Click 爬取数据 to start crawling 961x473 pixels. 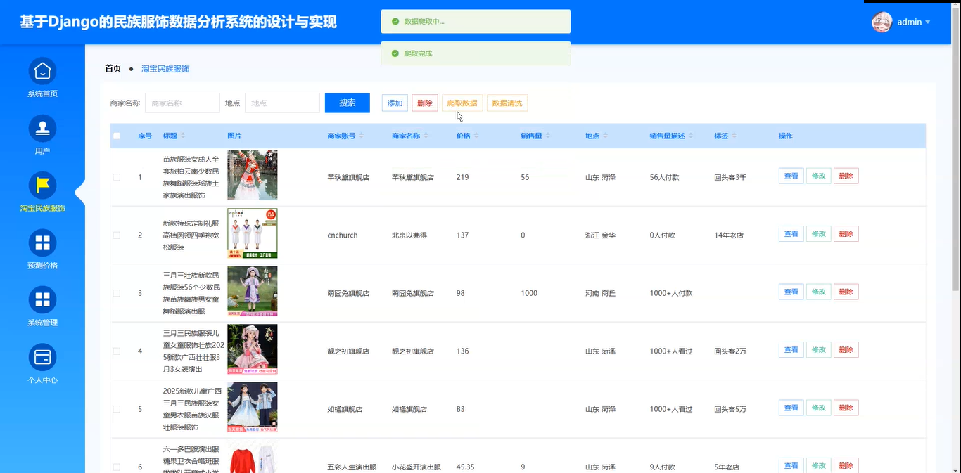461,103
